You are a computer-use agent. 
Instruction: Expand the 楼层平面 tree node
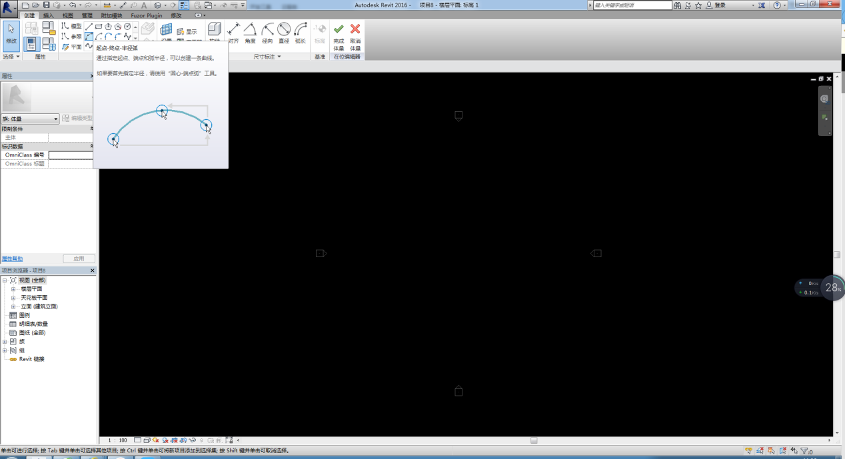(13, 289)
